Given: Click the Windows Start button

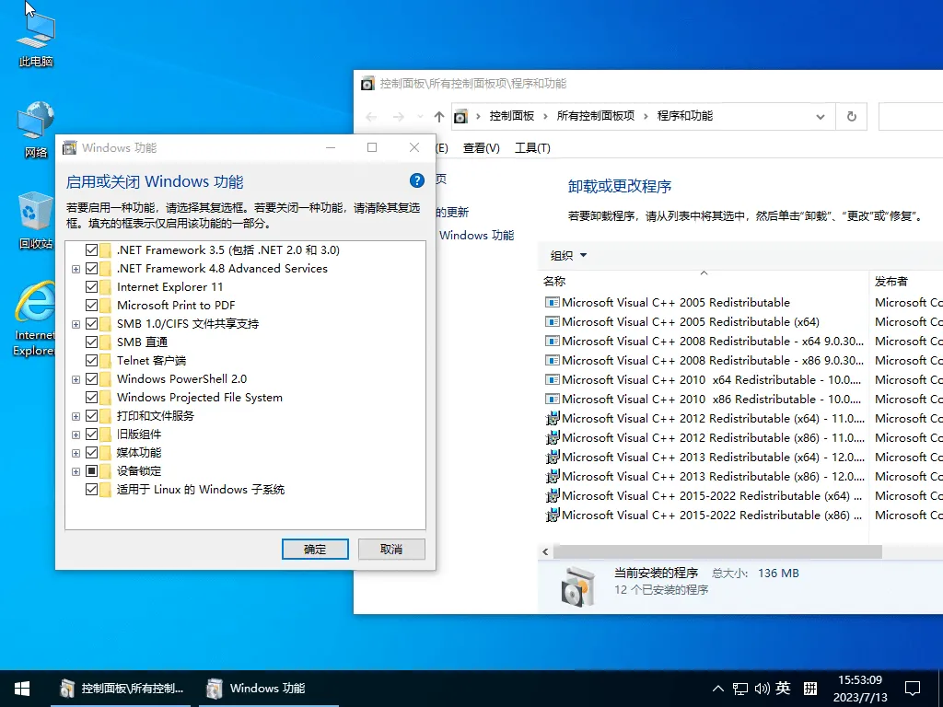Looking at the screenshot, I should tap(21, 688).
